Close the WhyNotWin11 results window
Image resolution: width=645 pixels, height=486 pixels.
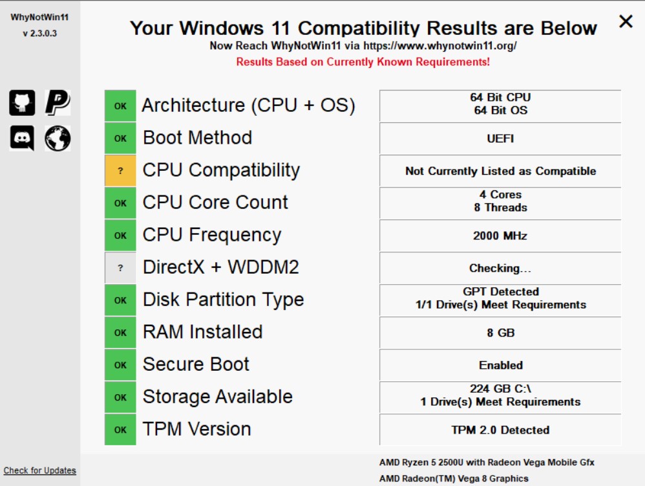626,22
